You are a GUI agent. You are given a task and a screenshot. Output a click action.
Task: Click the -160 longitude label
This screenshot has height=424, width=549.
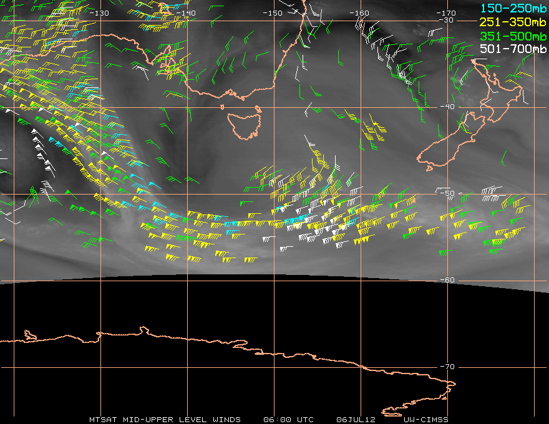[359, 13]
